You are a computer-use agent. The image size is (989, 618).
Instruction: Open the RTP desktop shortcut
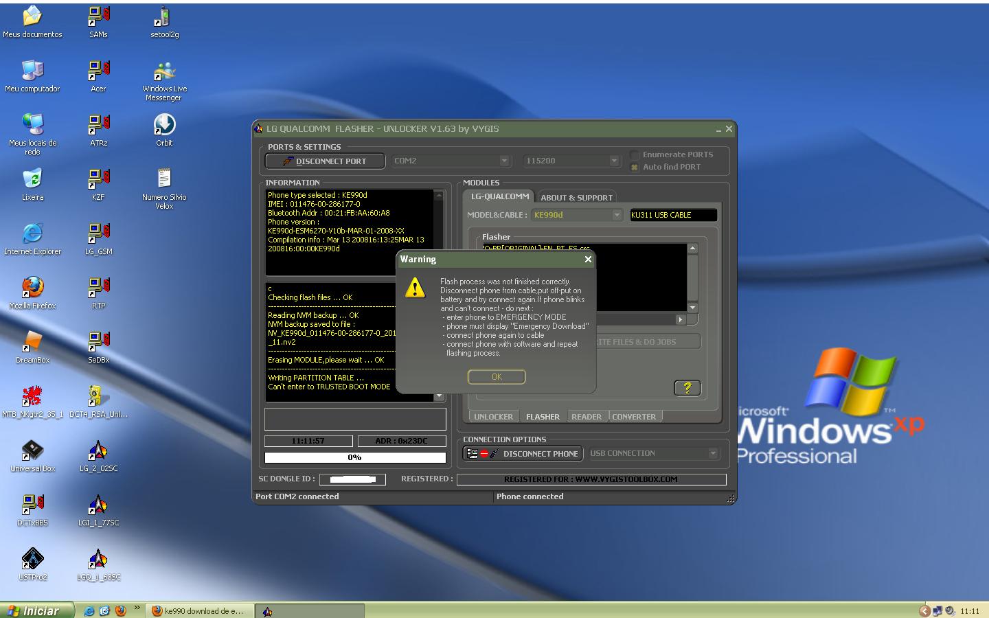pos(98,293)
